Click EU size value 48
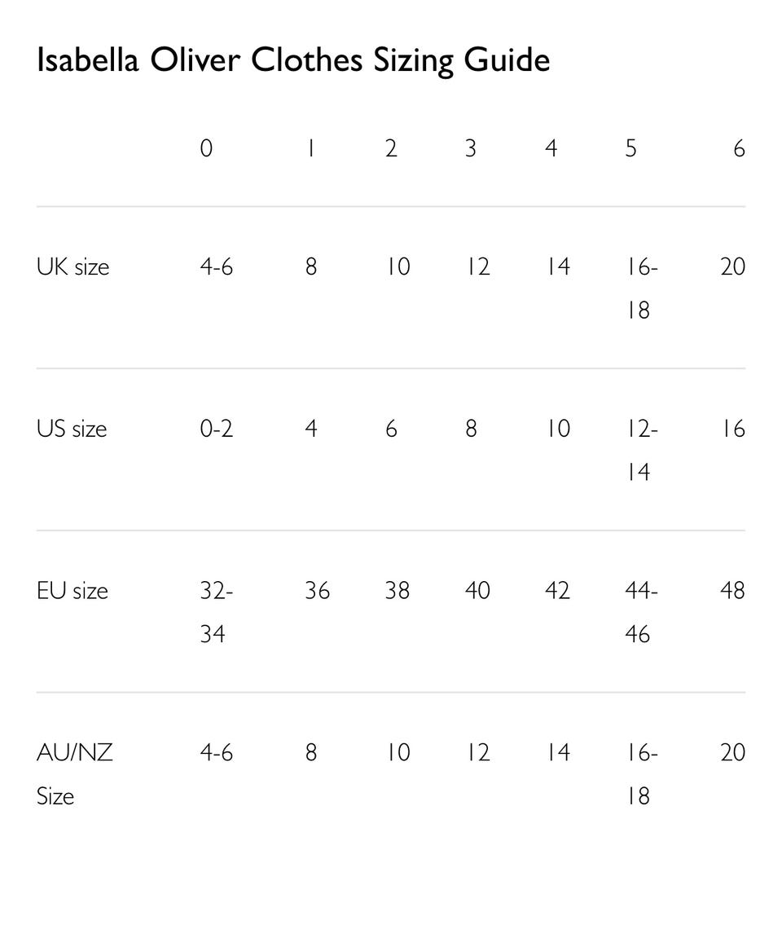The image size is (782, 925). point(733,591)
